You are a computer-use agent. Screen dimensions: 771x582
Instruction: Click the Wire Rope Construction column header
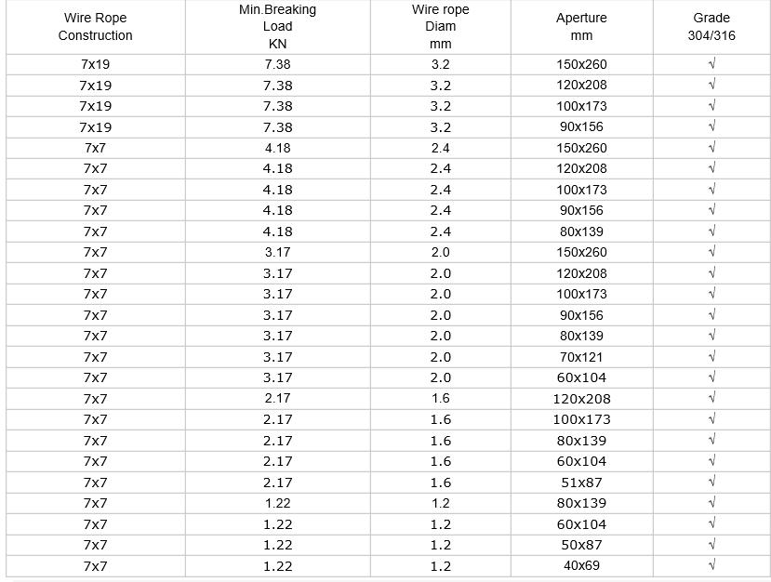[96, 27]
